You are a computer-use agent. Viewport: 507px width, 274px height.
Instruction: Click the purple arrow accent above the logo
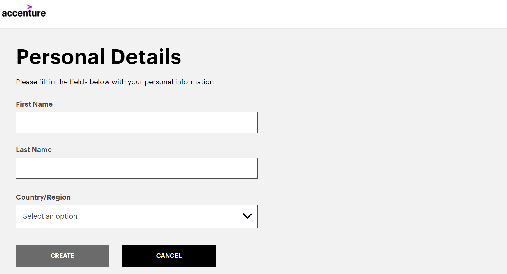30,7
